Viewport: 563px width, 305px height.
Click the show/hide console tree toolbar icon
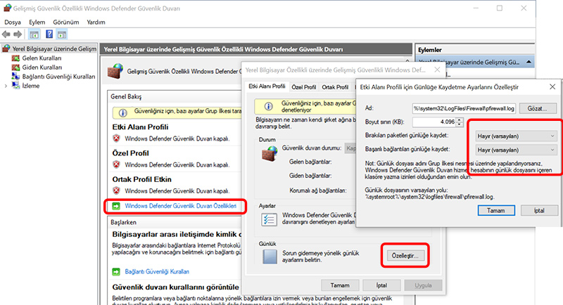coord(34,34)
